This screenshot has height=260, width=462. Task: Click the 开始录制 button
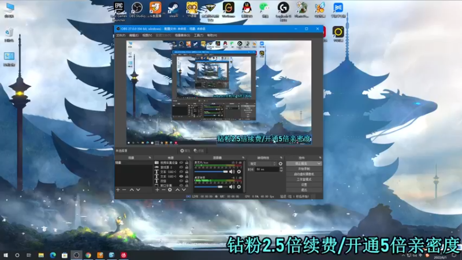[304, 169]
